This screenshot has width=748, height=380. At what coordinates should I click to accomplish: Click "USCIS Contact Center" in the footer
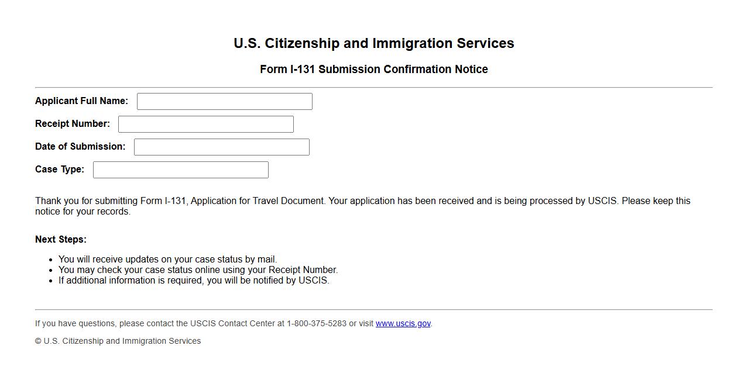(x=233, y=323)
